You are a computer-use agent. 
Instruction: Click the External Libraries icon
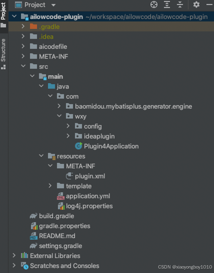(x=24, y=255)
